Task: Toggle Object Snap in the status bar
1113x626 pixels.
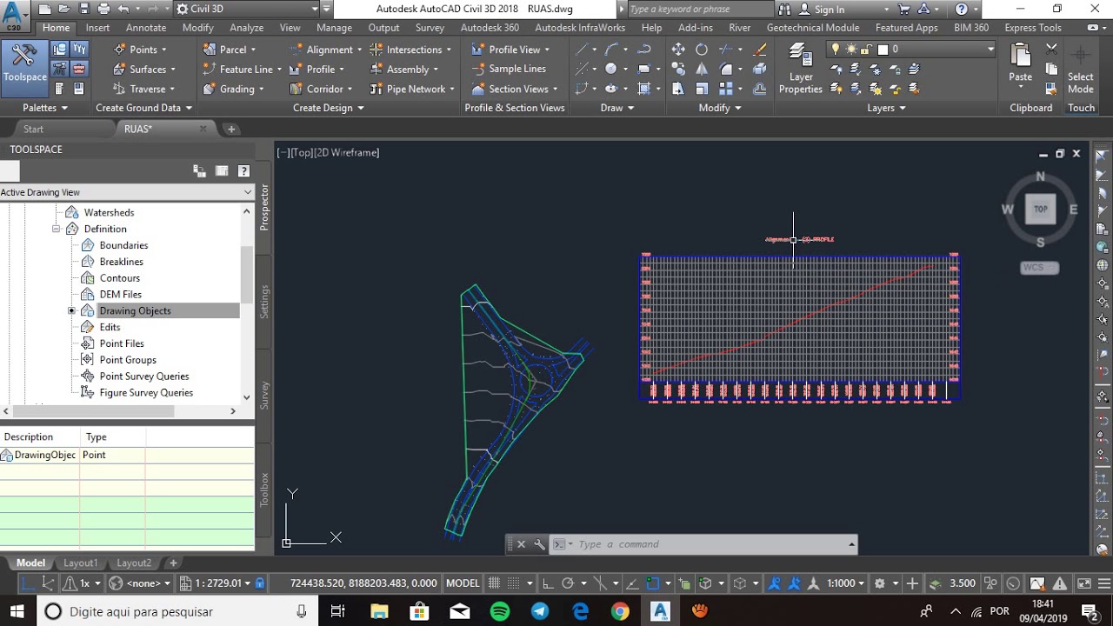Action: pyautogui.click(x=653, y=583)
